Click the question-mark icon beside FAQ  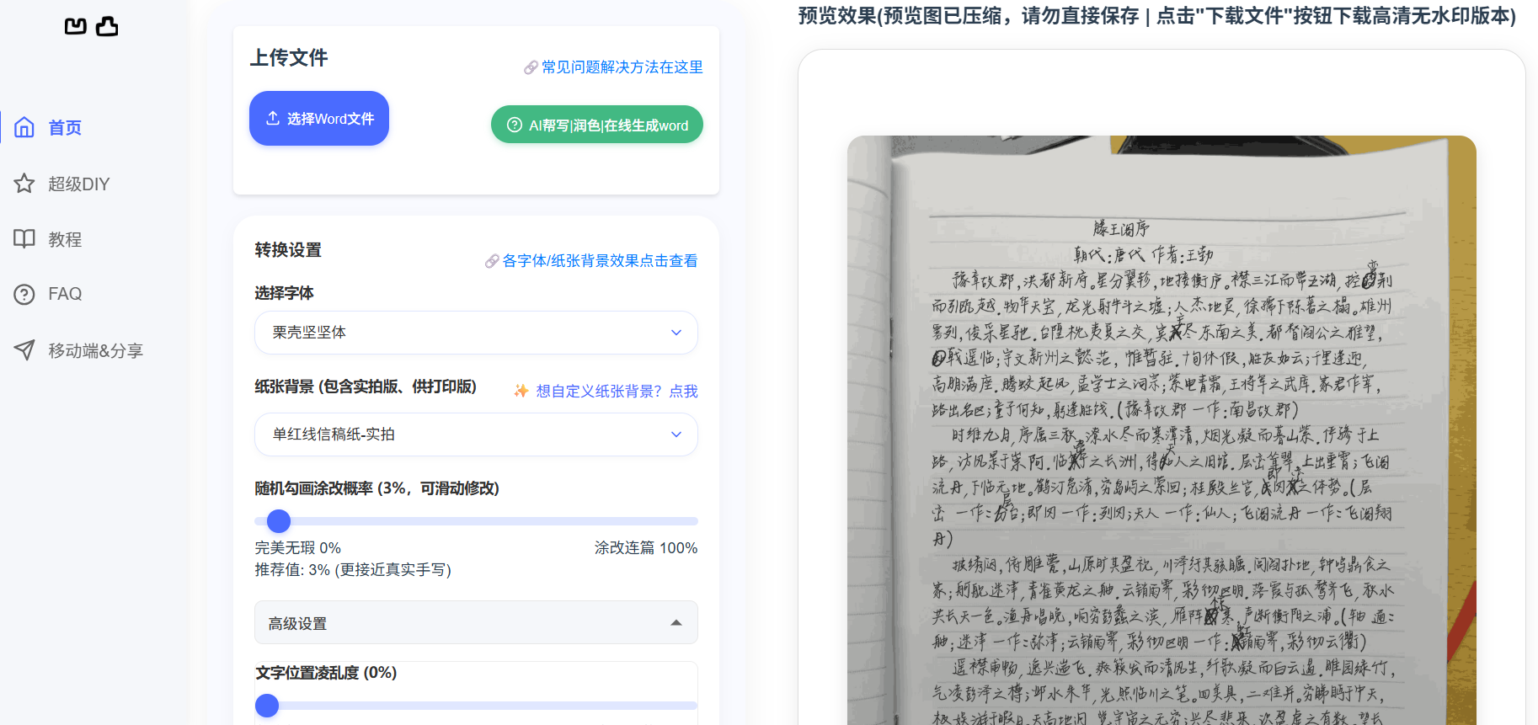tap(24, 294)
